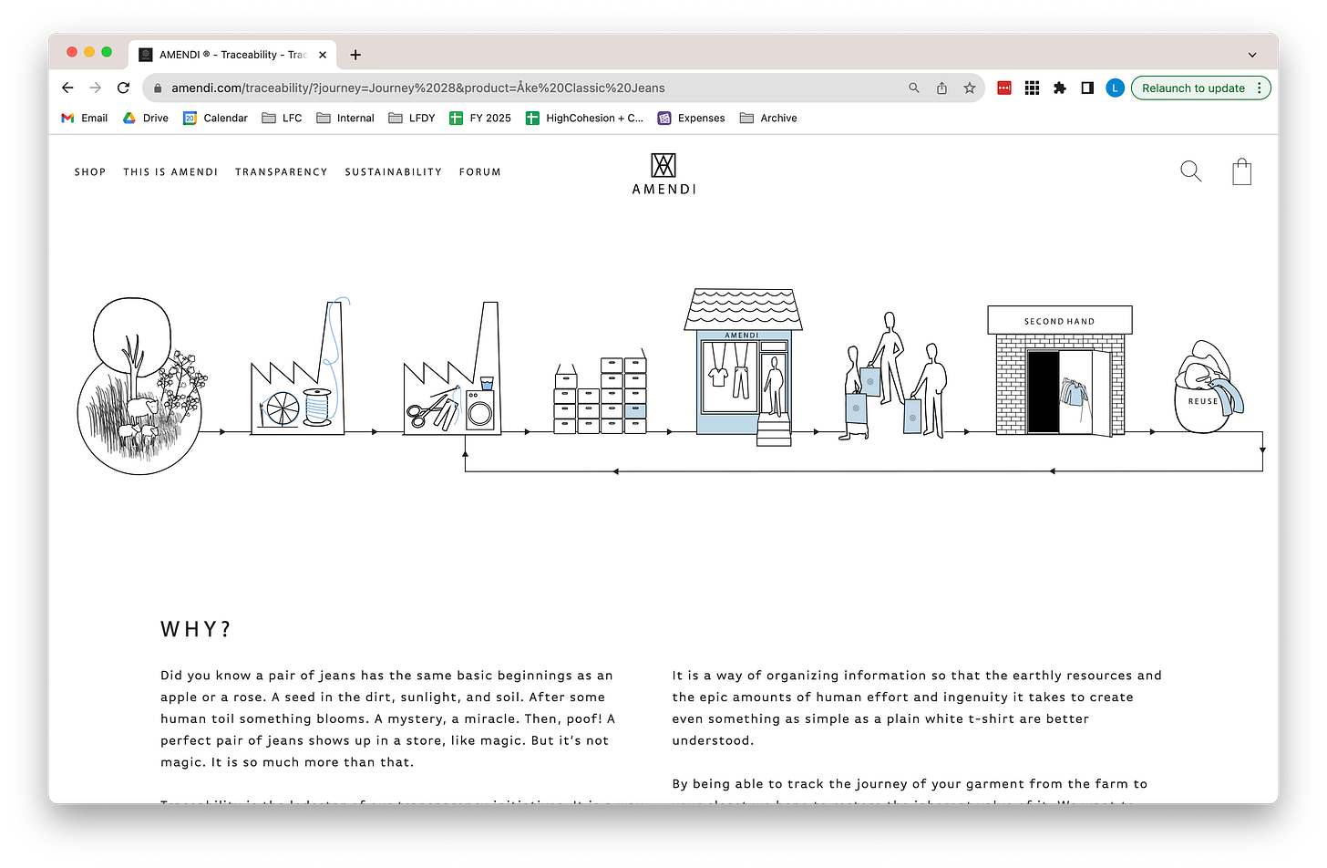Click the zoom magnifier in address bar
Viewport: 1327px width, 868px height.
coord(914,88)
